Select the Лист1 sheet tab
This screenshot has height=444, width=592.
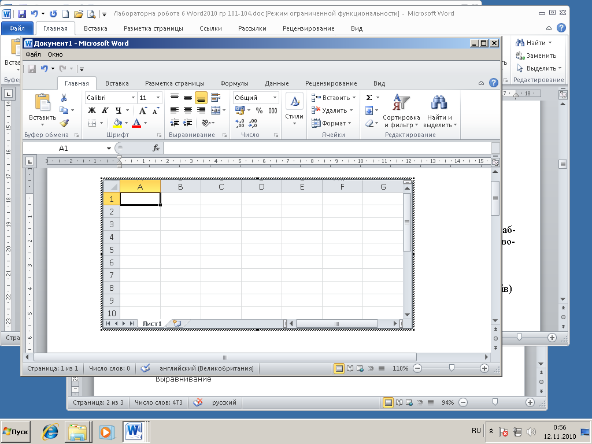coord(152,324)
